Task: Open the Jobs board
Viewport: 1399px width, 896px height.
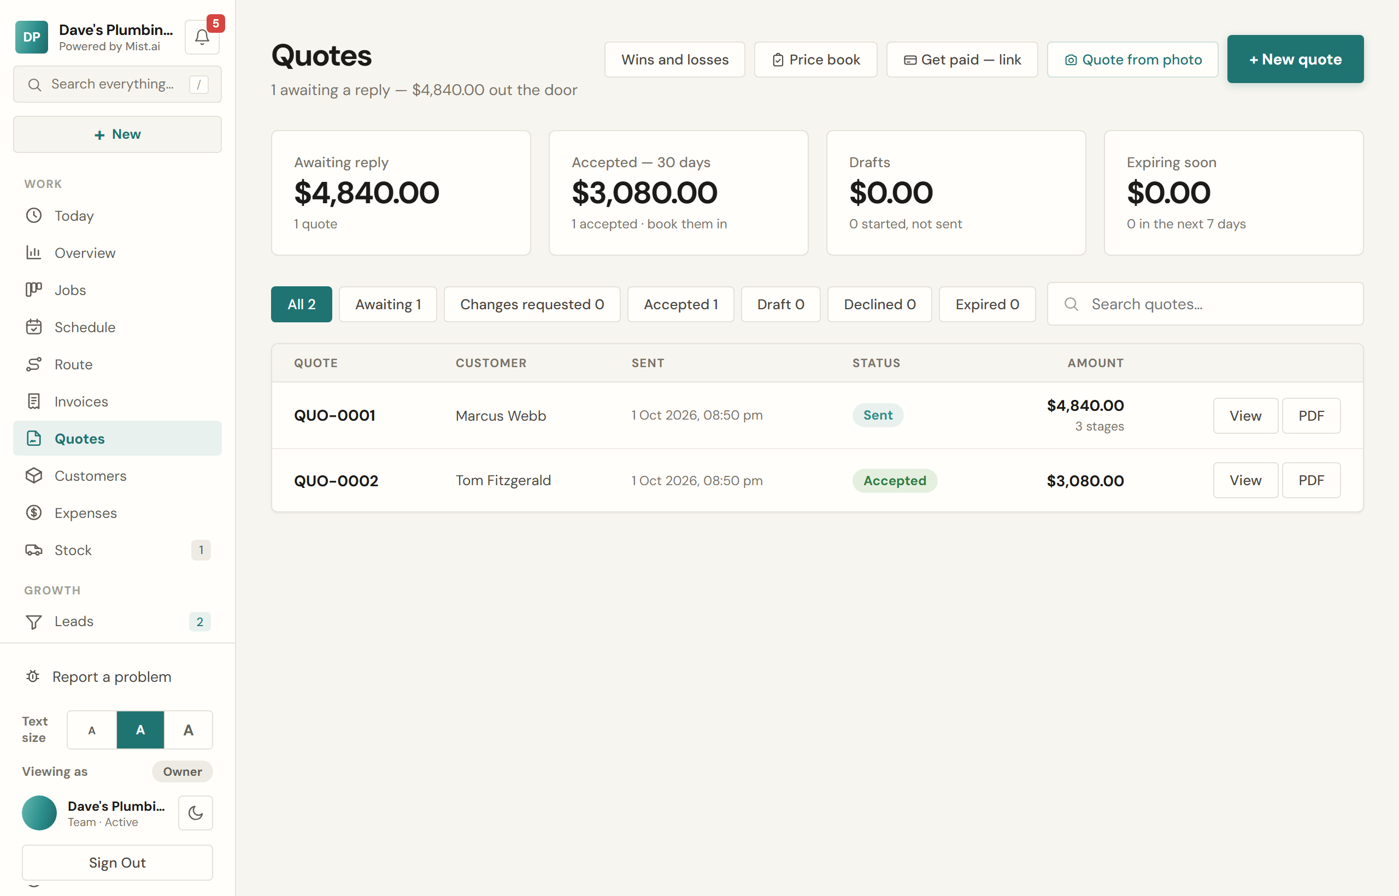Action: 117,290
